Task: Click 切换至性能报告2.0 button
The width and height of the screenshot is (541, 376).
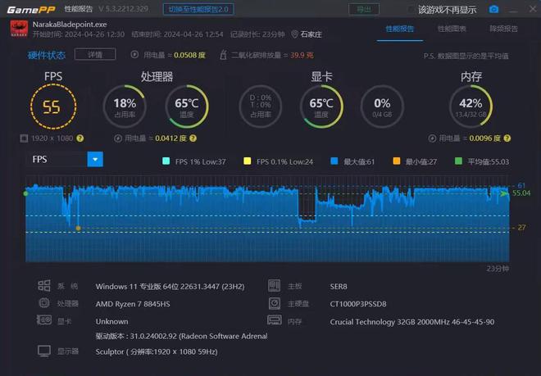Action: pos(198,10)
